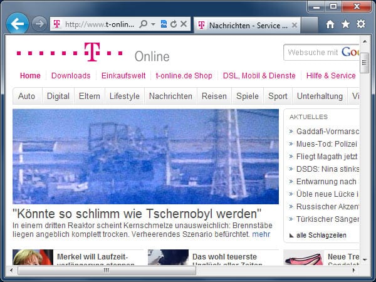Open a new tab with blank tab button
Screen dimensions: 376x282
(x=309, y=25)
